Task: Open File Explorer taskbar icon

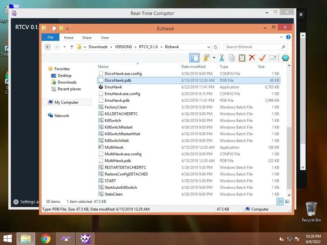Action: (x=26, y=239)
